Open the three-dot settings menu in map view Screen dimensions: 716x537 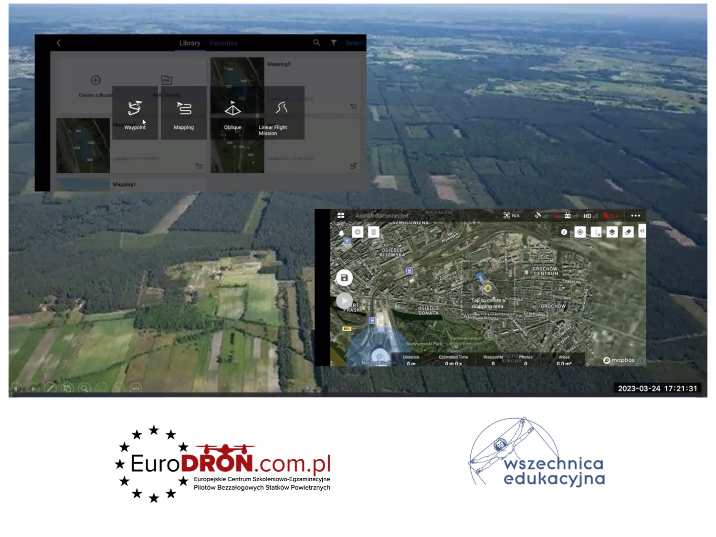point(635,216)
